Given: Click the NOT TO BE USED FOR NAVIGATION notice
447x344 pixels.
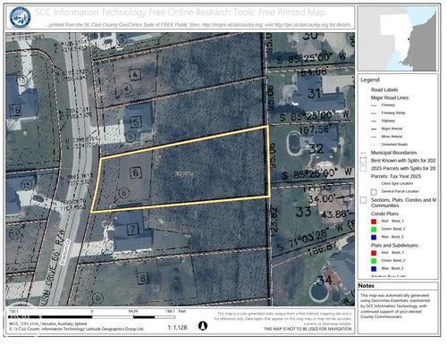Looking at the screenshot, I should point(308,329).
